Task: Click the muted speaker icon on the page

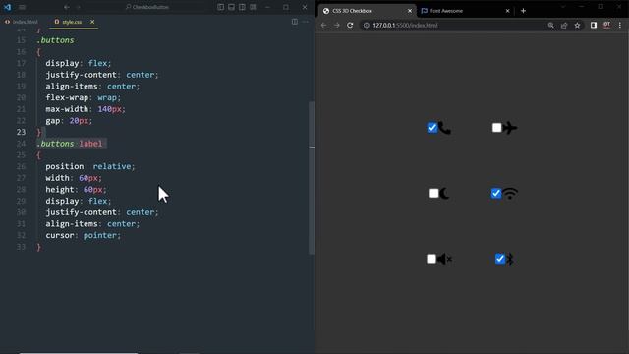Action: (444, 259)
